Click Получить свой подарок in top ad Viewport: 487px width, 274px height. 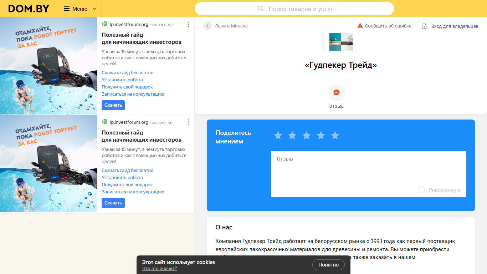pos(127,87)
